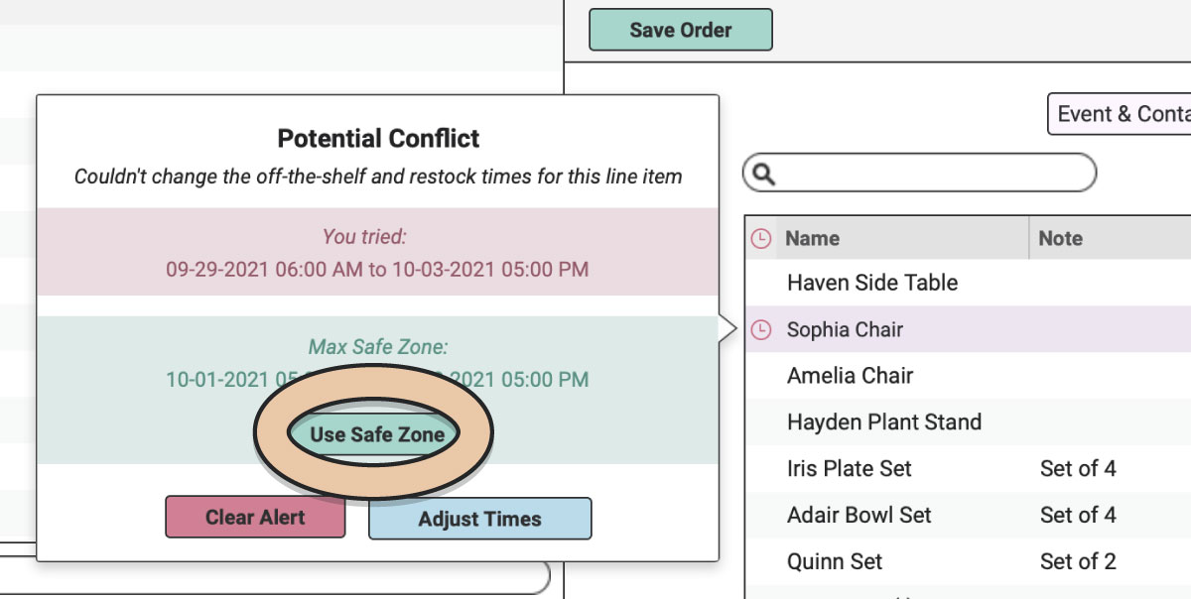Screen dimensions: 1191x599
Task: Choose the Iris Plate Set row
Action: (x=968, y=468)
